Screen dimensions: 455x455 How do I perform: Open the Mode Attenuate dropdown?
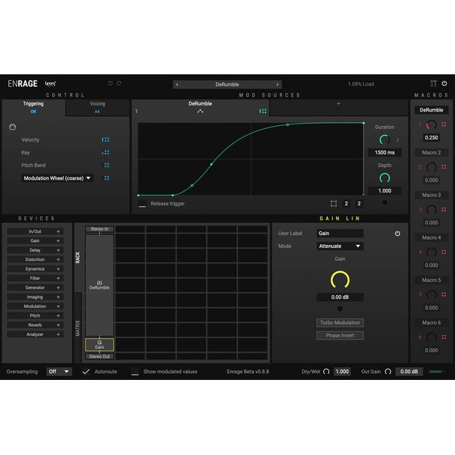(339, 246)
